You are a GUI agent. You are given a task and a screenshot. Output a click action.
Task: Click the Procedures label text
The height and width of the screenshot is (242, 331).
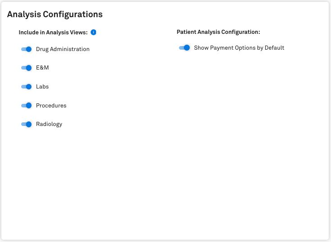tap(51, 106)
